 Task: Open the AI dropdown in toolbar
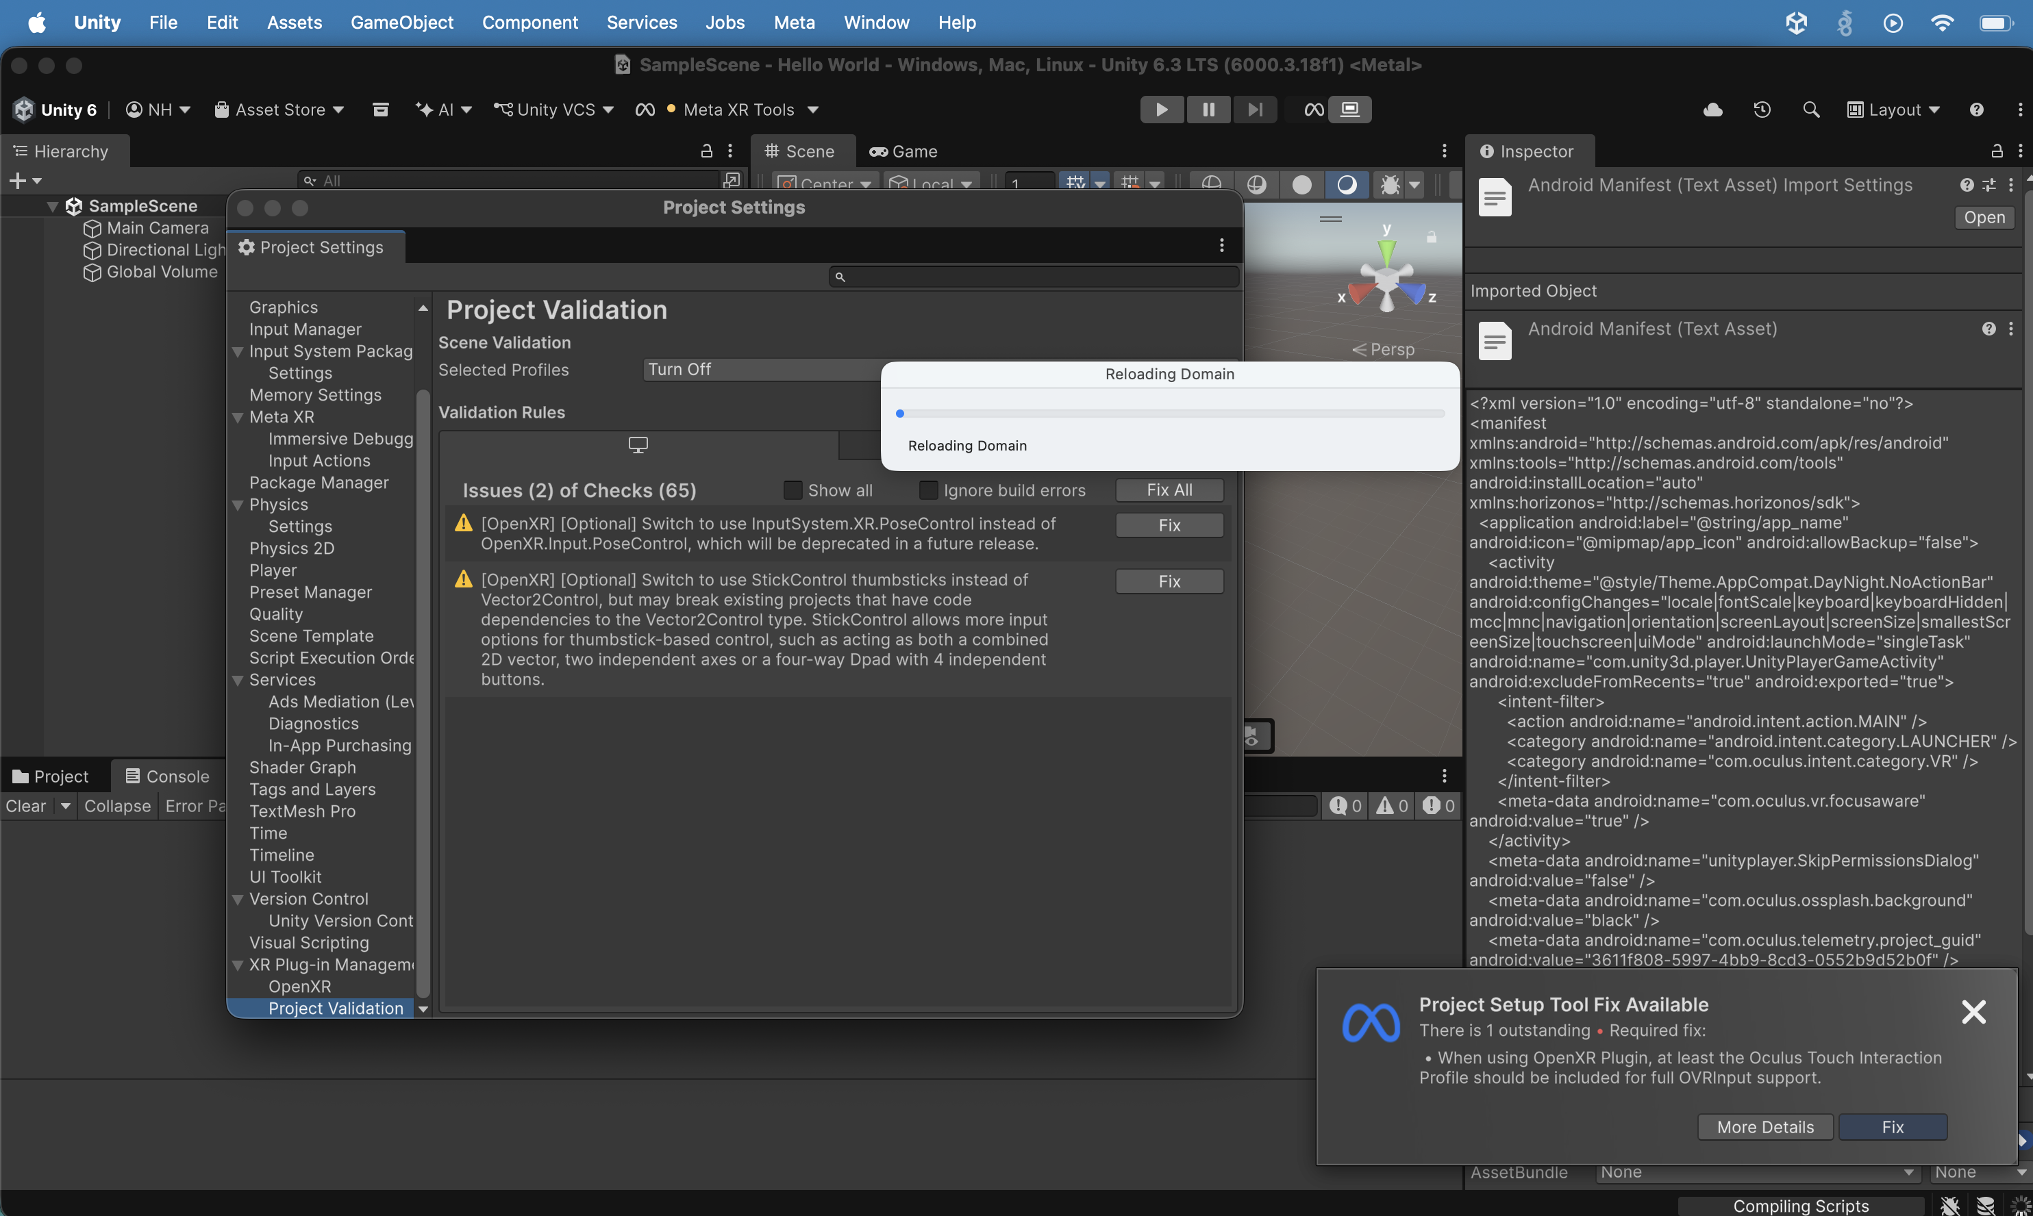point(443,110)
